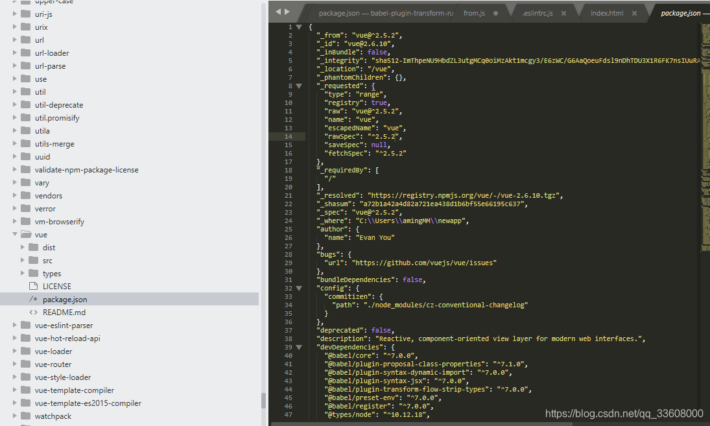Click the vue open-folder icon

[27, 234]
